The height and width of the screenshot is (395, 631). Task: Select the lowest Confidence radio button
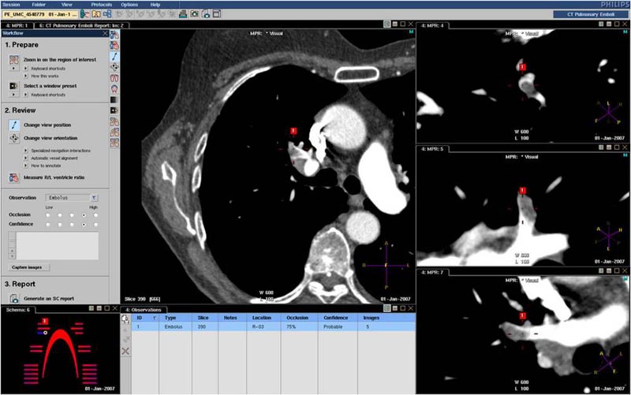pos(48,225)
